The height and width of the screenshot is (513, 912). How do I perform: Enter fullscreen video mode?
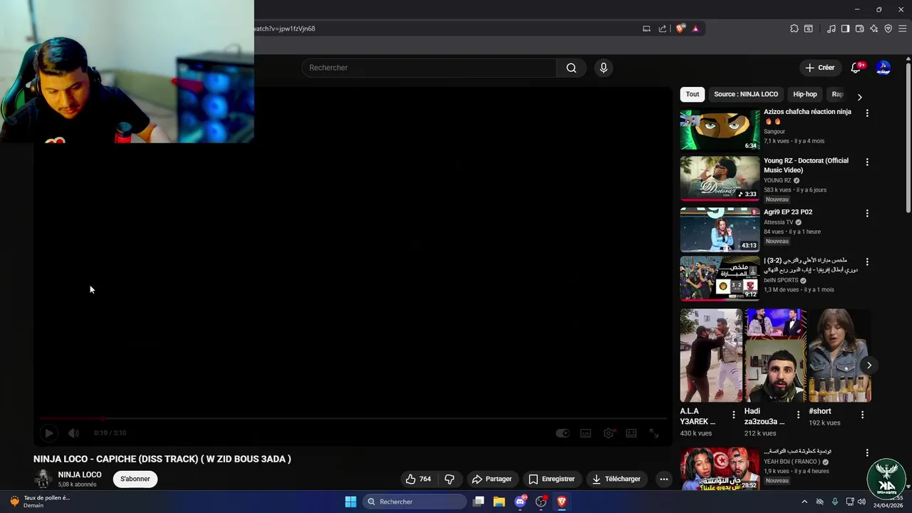[654, 432]
